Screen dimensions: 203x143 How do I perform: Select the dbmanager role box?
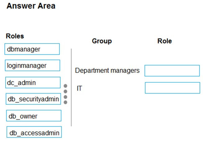pos(32,49)
